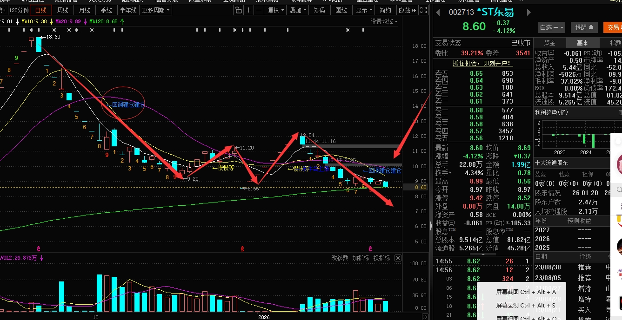
Task: Switch to 周线 weekly period
Action: pyautogui.click(x=62, y=10)
